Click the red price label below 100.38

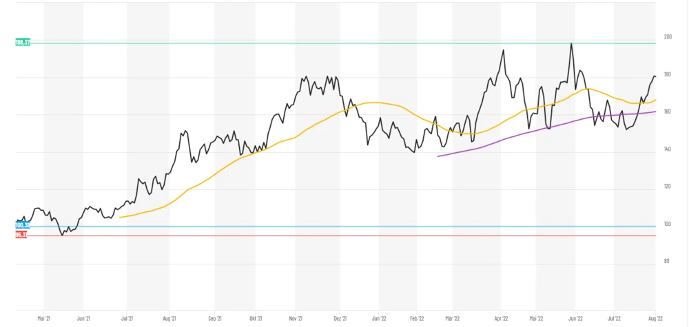pos(21,235)
